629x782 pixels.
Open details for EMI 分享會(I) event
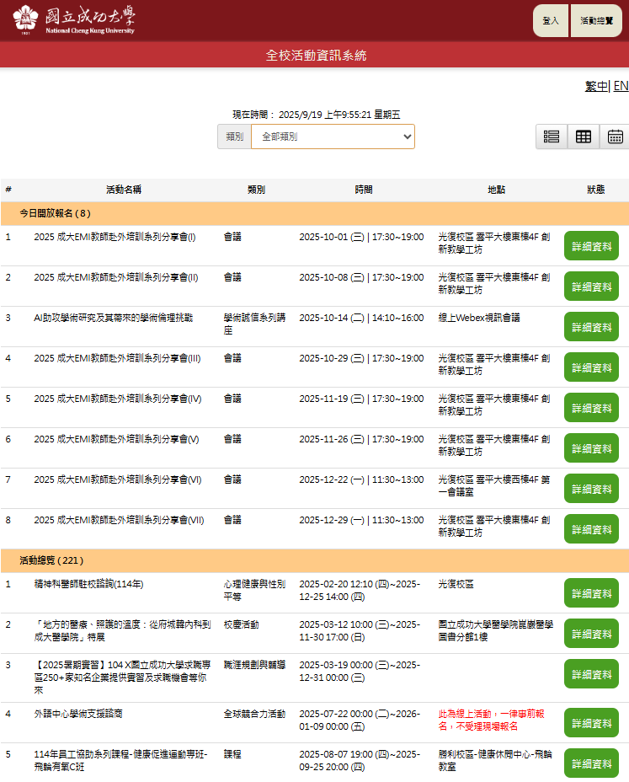591,246
